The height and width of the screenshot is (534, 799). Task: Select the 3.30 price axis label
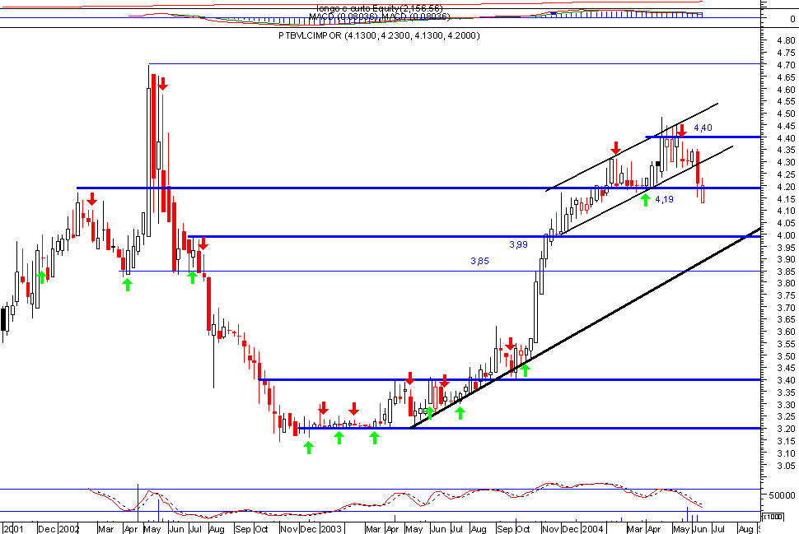786,405
